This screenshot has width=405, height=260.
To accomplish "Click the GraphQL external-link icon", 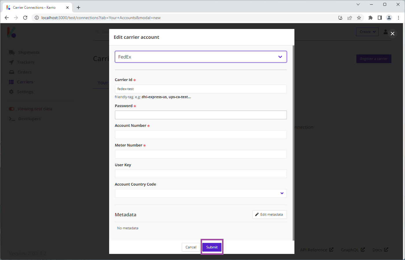I will coord(363,250).
